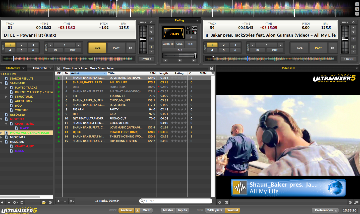Image resolution: width=360 pixels, height=214 pixels.
Task: Select the X-shaped crossfade curve icon
Action: tap(188, 28)
